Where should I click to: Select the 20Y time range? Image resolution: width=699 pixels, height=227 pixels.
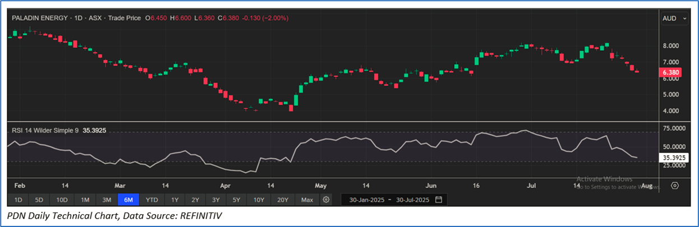click(283, 200)
